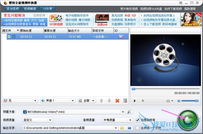This screenshot has width=203, height=134.
Task: Click the volume slider in preview
Action: click(x=190, y=101)
